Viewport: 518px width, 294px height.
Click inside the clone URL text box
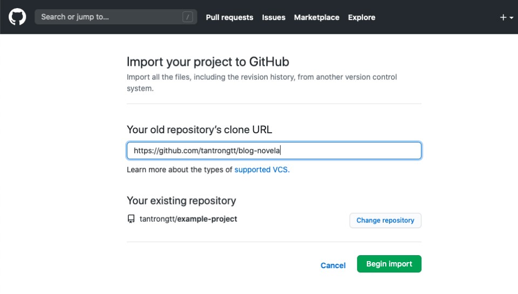(x=274, y=151)
